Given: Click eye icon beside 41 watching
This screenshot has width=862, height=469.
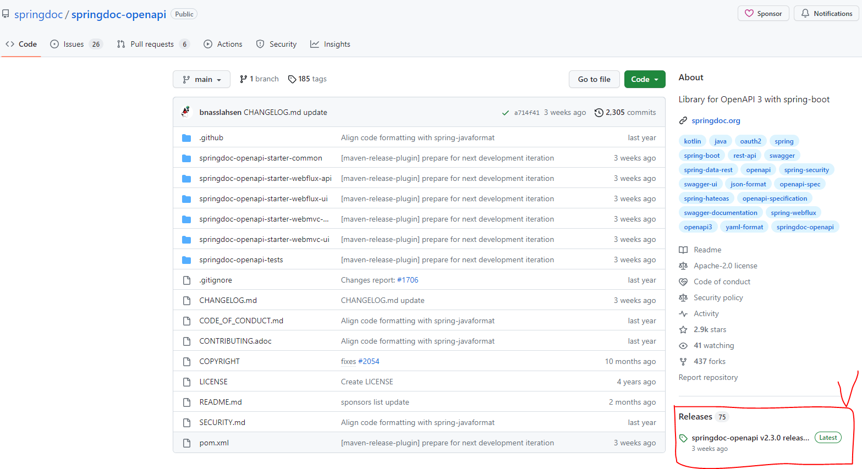Looking at the screenshot, I should [x=683, y=346].
